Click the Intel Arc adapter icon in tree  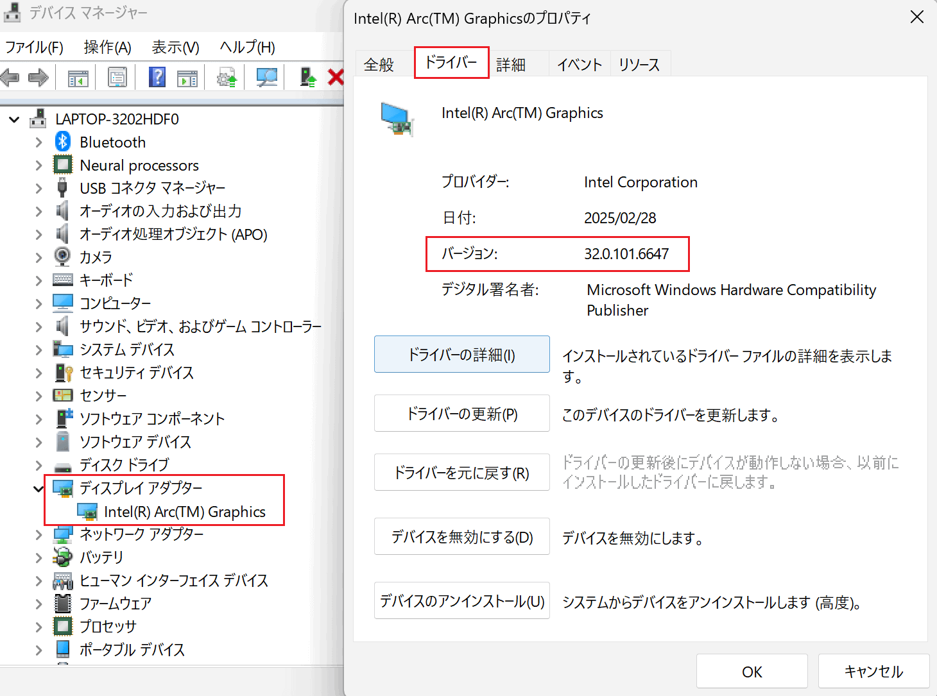coord(87,511)
